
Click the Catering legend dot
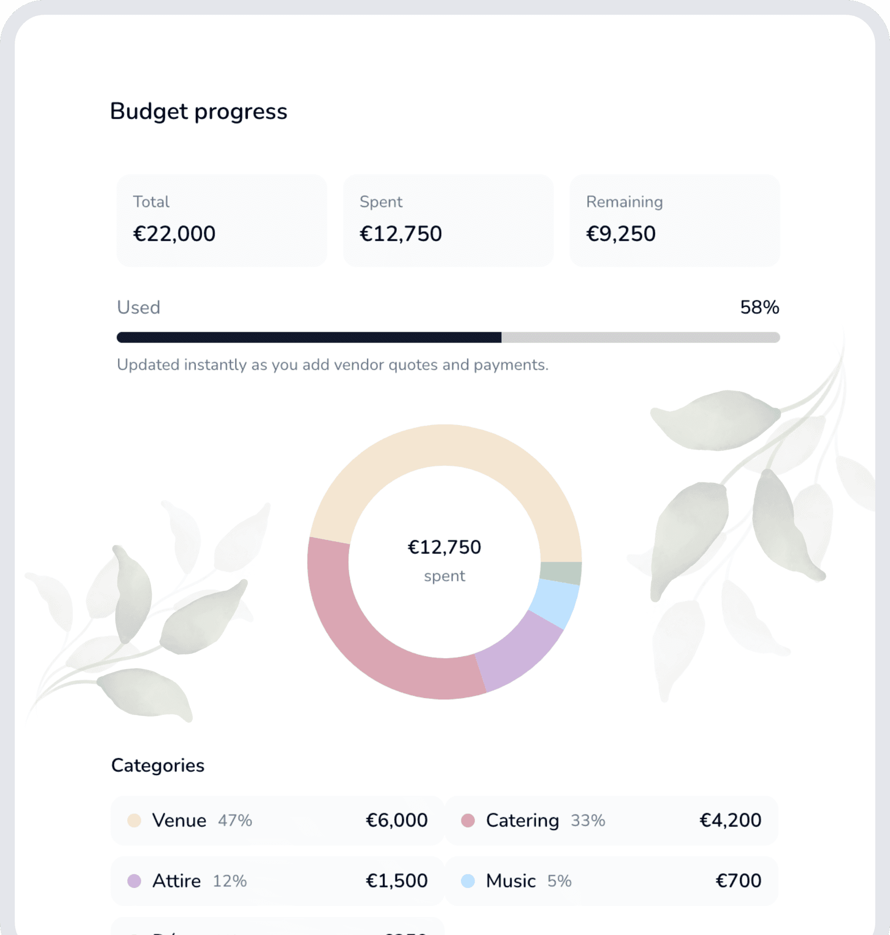pos(468,820)
